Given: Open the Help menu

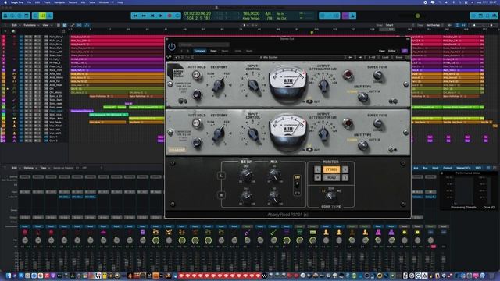Looking at the screenshot, I should (x=120, y=2).
